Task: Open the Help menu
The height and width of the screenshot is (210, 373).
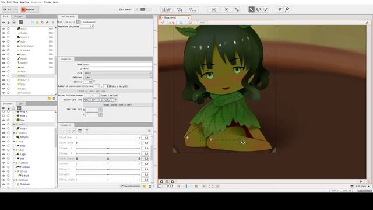Action: pyautogui.click(x=55, y=2)
